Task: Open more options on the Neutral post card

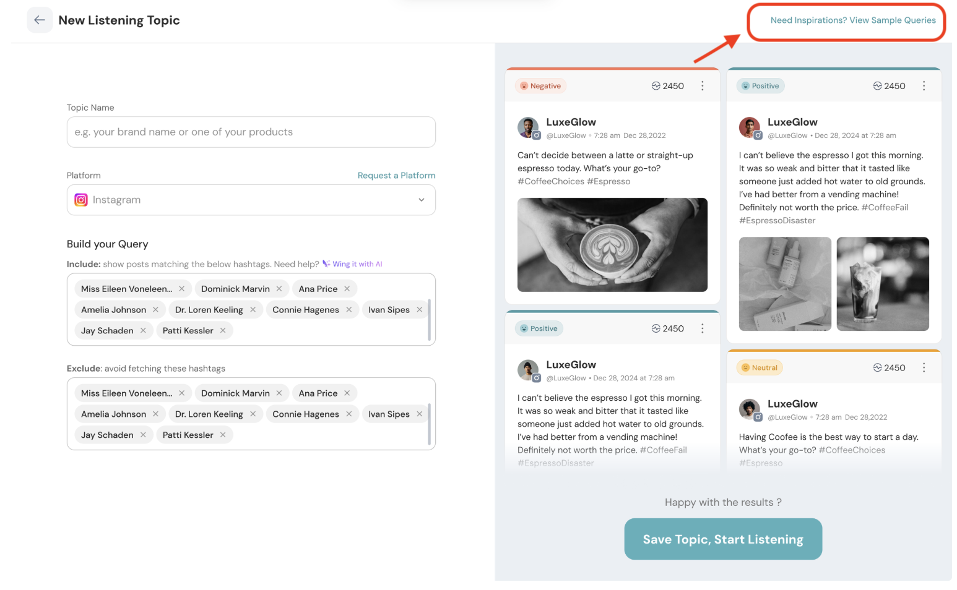Action: pyautogui.click(x=924, y=368)
